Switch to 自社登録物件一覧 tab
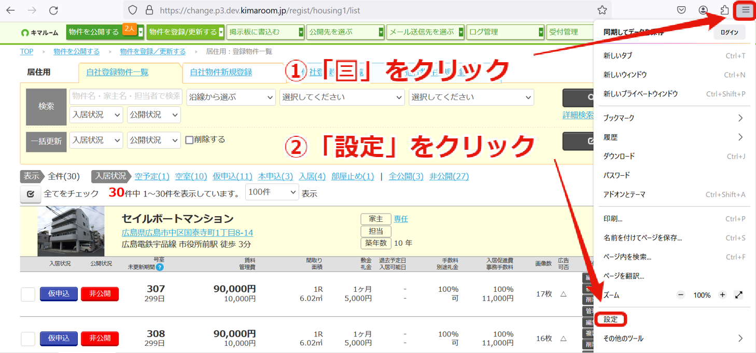Viewport: 756px width, 353px height. point(117,73)
